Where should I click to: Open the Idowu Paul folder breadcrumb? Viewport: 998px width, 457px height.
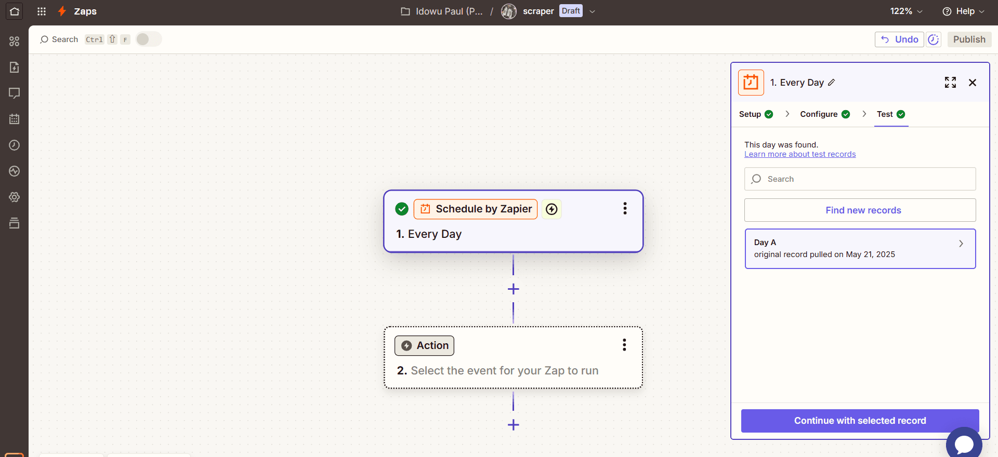point(442,11)
